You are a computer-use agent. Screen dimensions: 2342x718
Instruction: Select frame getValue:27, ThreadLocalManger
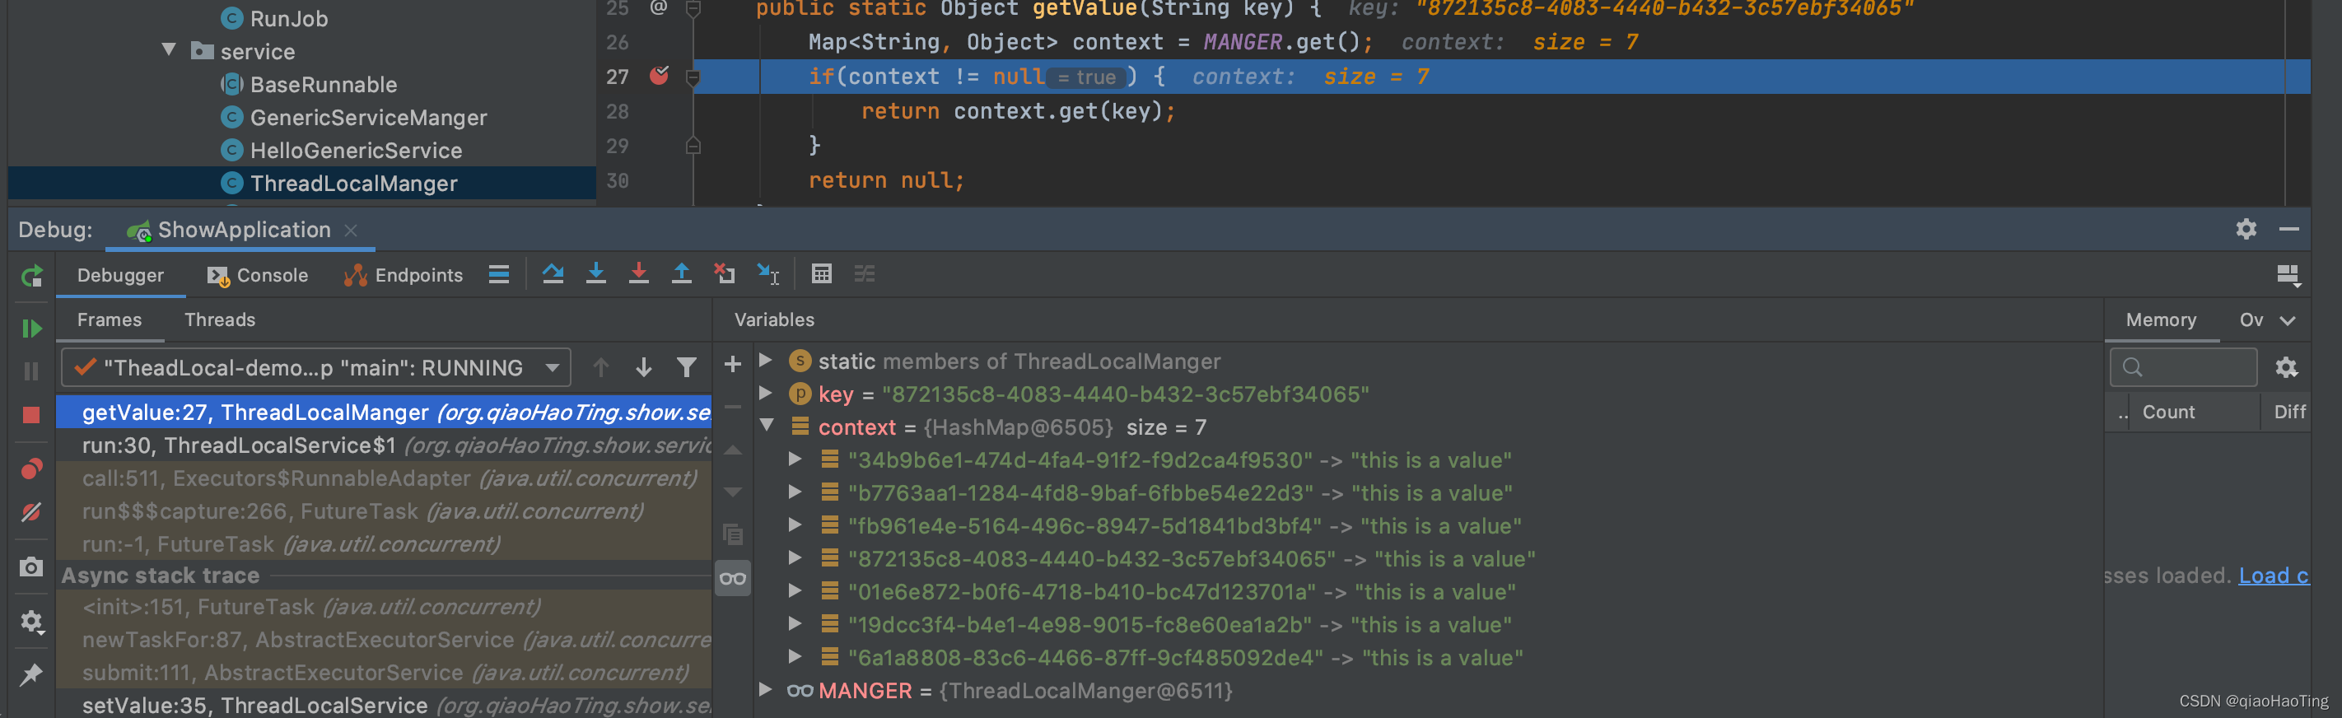[x=384, y=413]
